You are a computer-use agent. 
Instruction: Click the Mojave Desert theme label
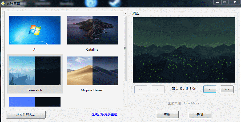(92, 90)
